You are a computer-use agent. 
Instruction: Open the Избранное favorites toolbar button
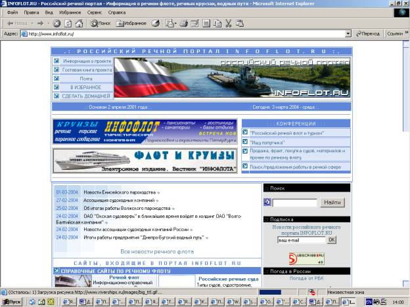point(131,24)
